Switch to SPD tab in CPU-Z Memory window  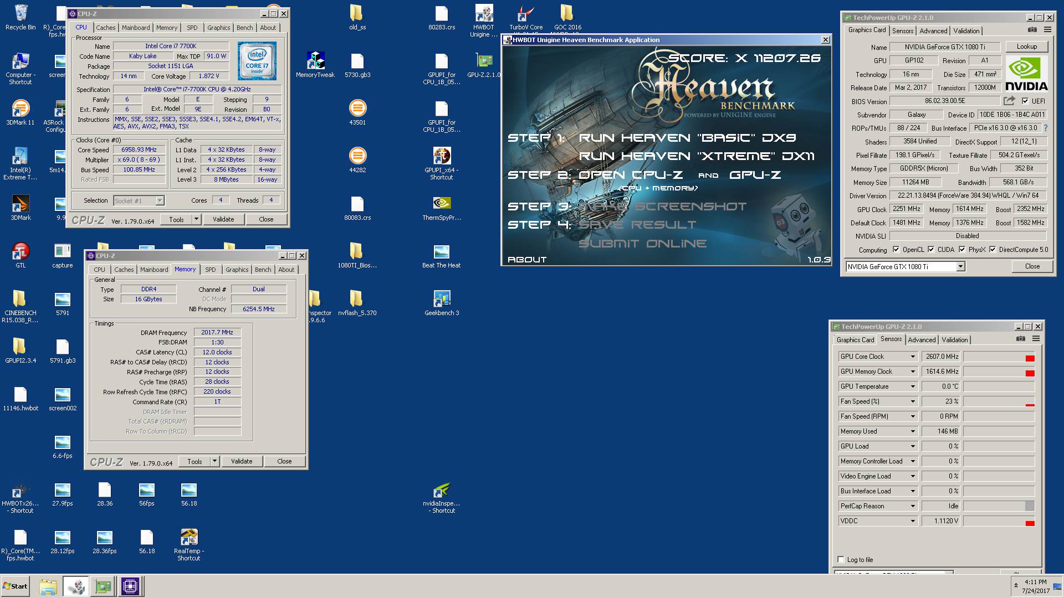pyautogui.click(x=211, y=270)
